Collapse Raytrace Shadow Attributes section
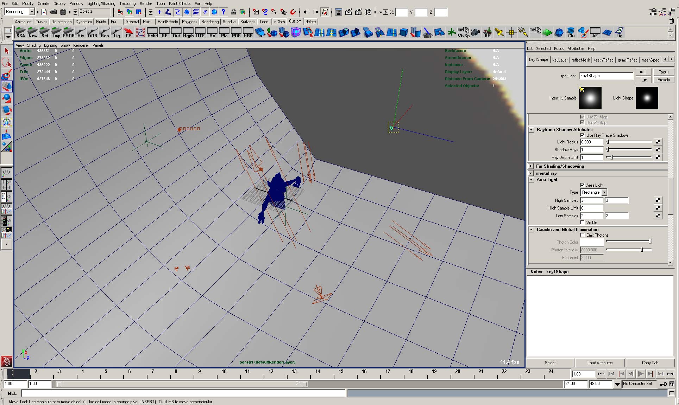Screen dimensions: 679x405 tap(532, 130)
